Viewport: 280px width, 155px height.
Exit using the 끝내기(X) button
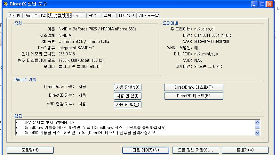point(245,150)
